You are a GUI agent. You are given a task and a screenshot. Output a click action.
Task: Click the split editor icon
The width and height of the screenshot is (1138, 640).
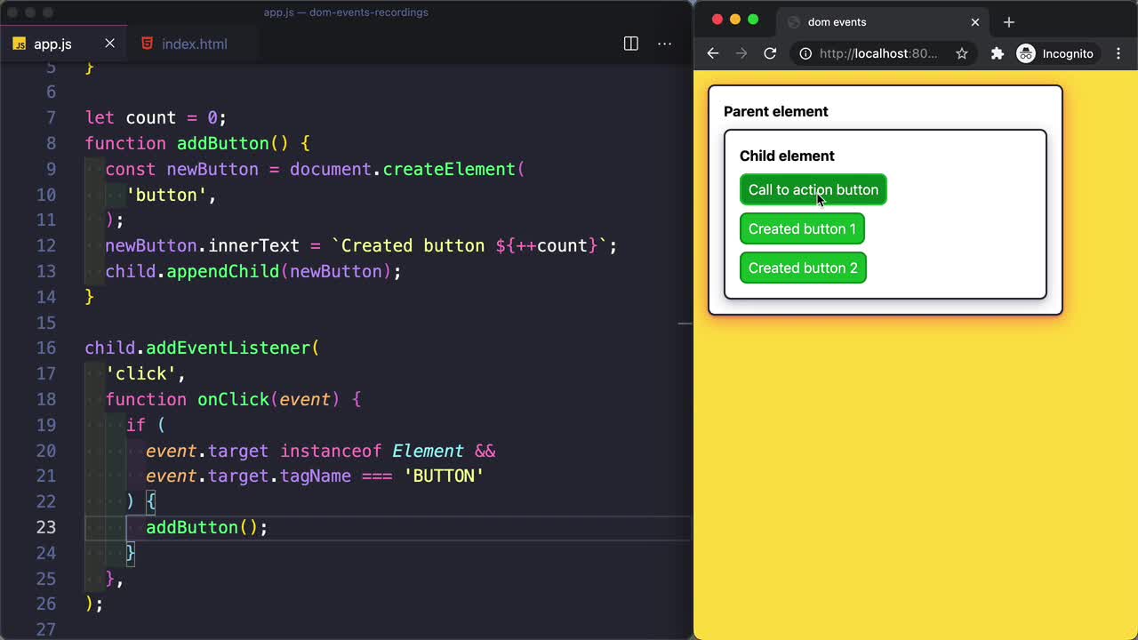tap(630, 44)
